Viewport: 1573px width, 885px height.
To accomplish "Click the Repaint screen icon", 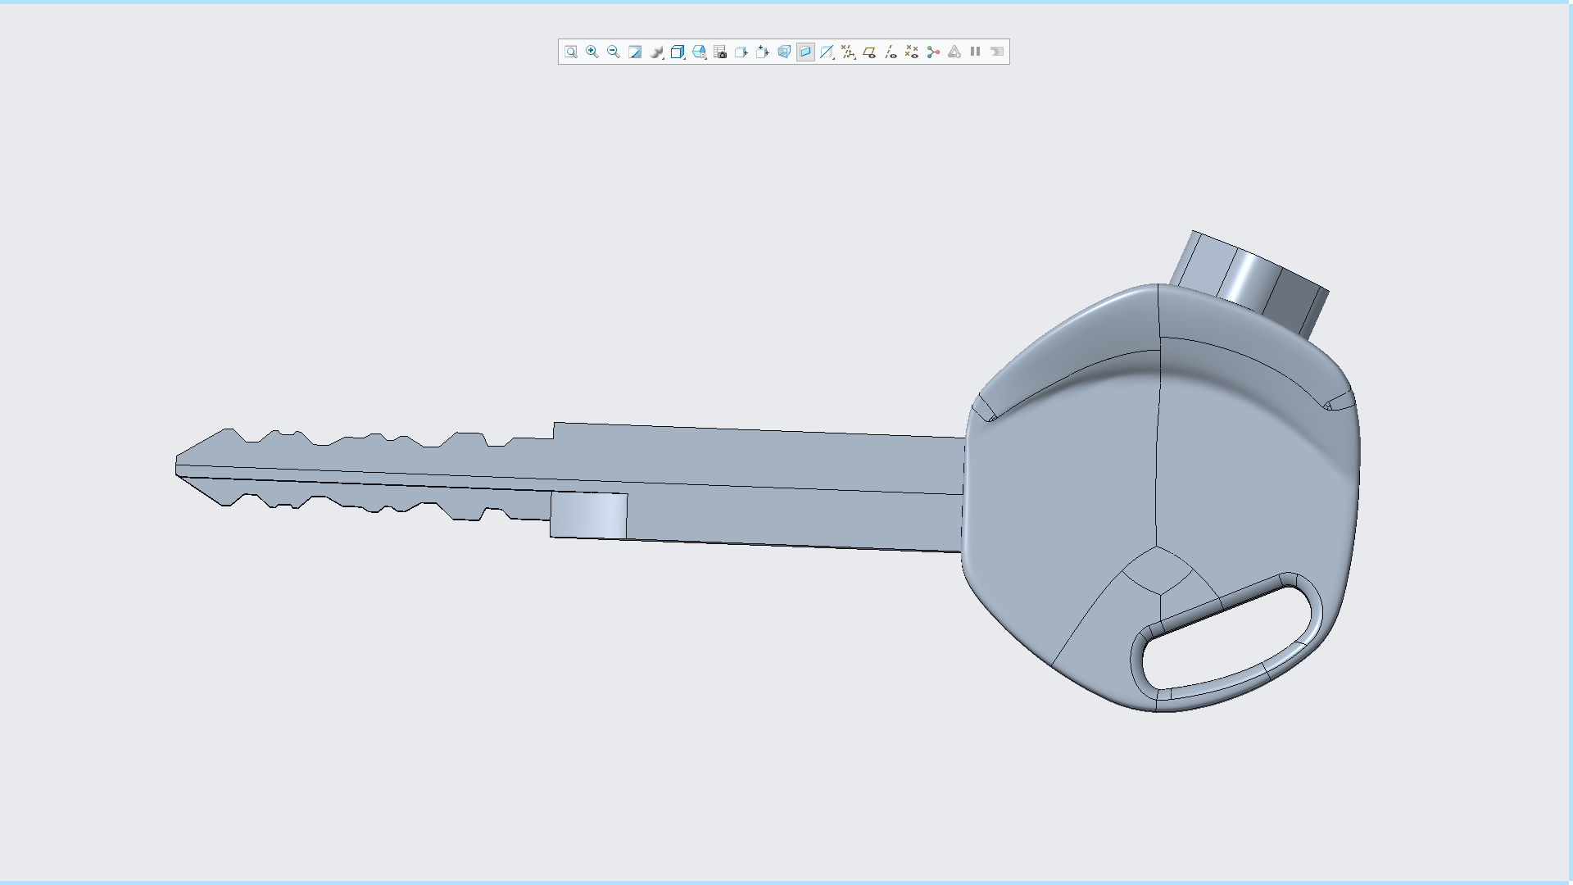I will [x=635, y=52].
